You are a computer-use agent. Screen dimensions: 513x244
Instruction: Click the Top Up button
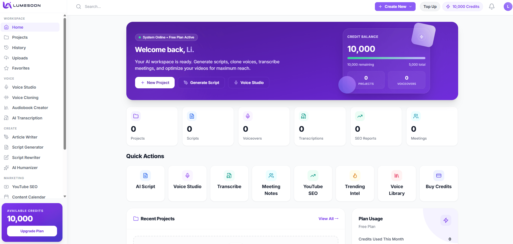tap(430, 7)
